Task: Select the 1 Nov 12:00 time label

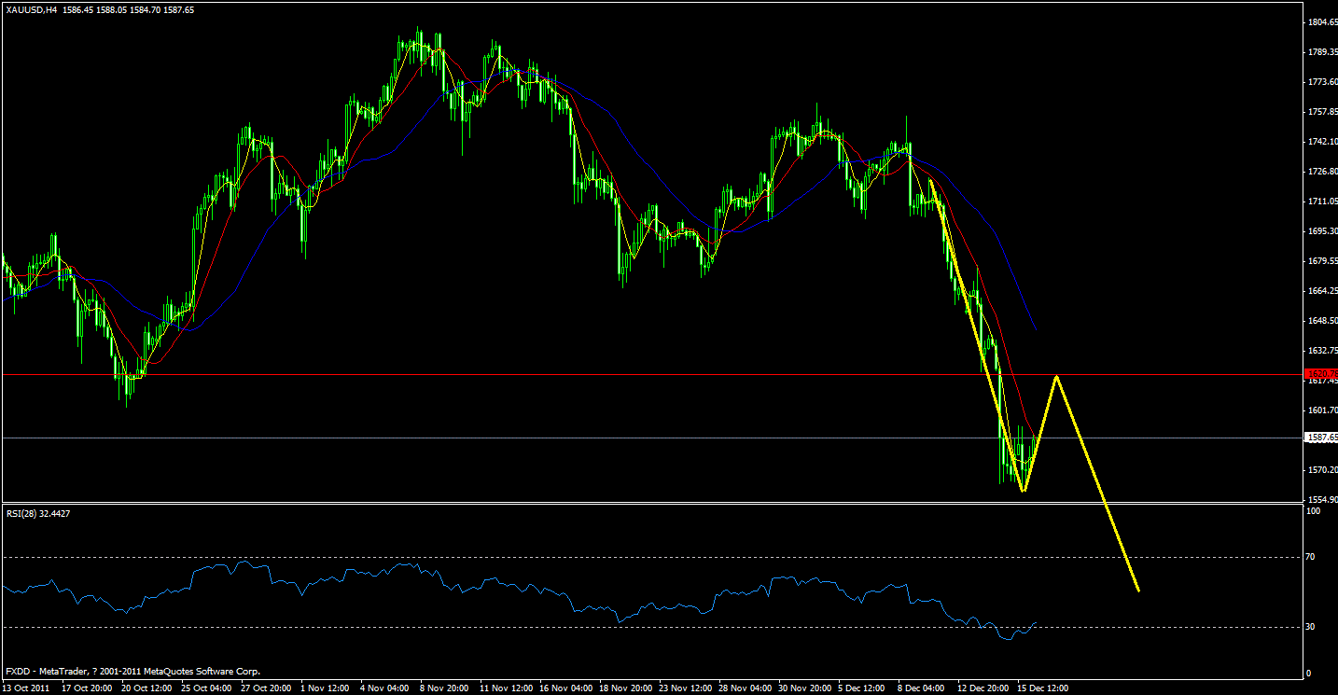Action: pos(323,688)
